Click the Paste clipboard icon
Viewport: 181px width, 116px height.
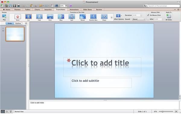click(x=32, y=6)
